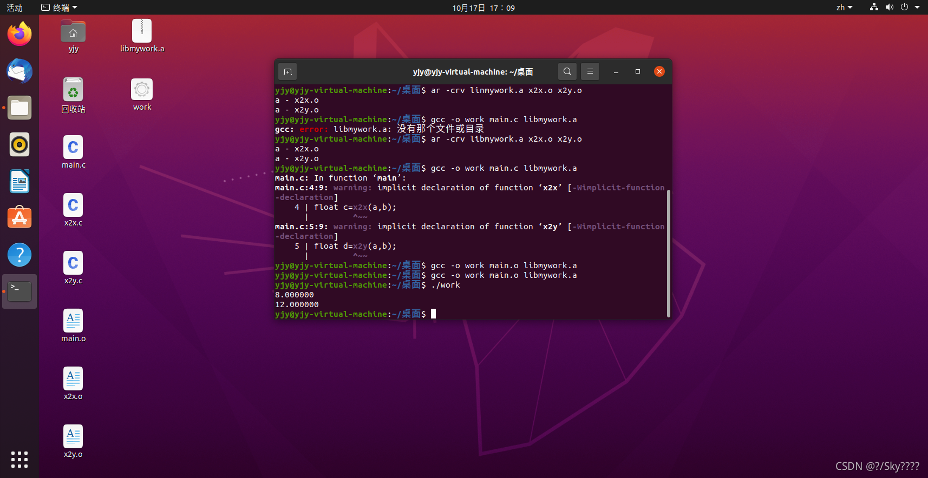Click the 'float d=x2y(a,b);' code line

(355, 246)
